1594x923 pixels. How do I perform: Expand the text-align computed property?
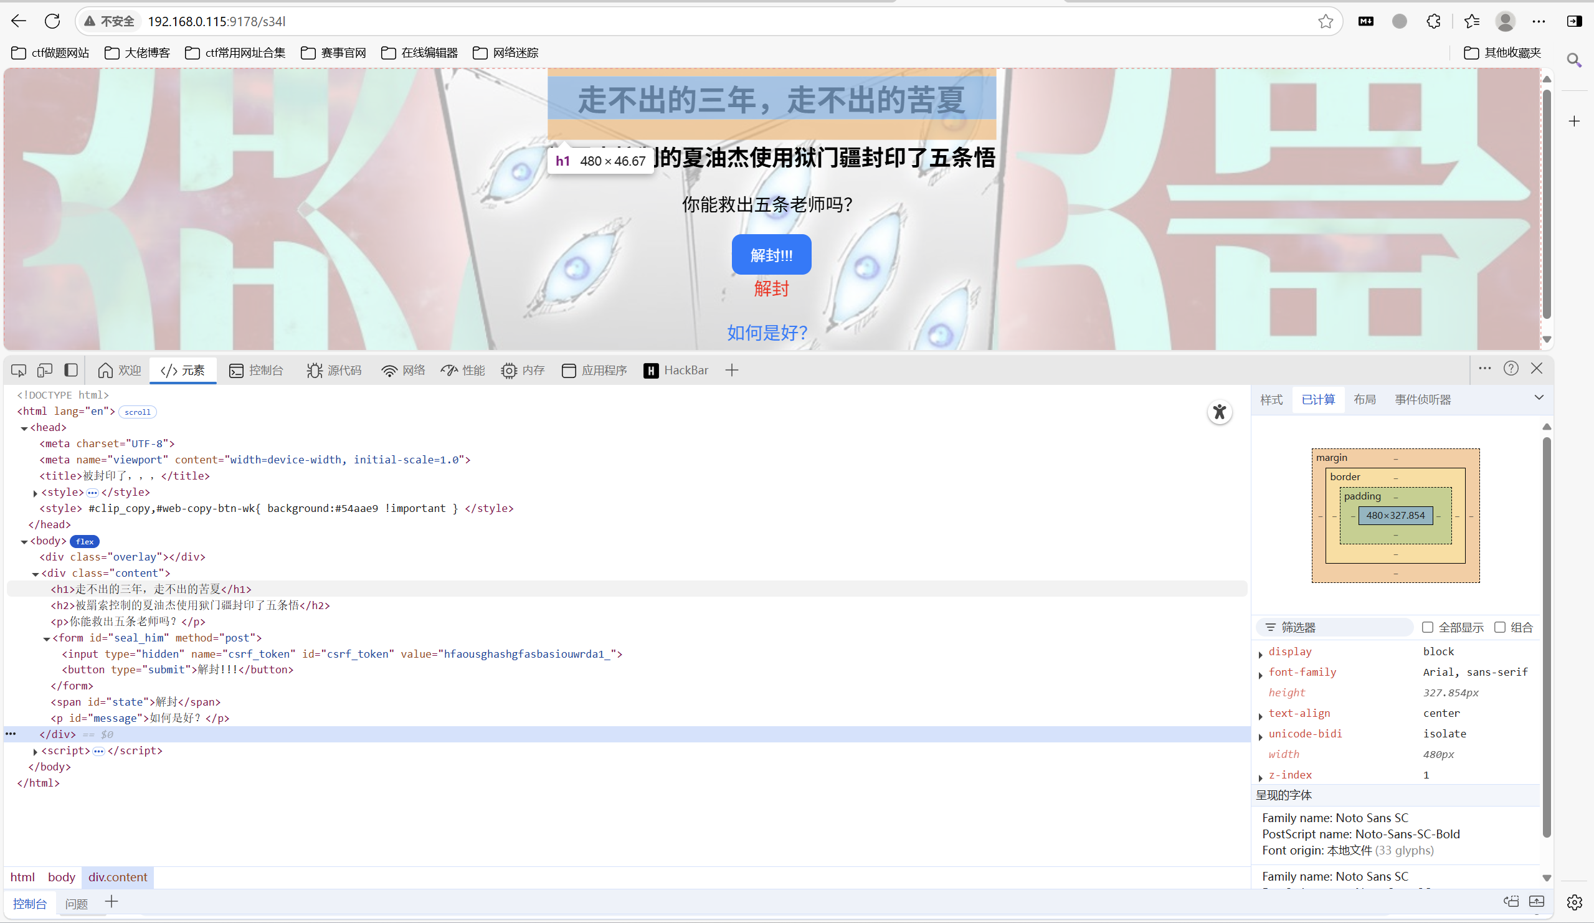coord(1261,716)
